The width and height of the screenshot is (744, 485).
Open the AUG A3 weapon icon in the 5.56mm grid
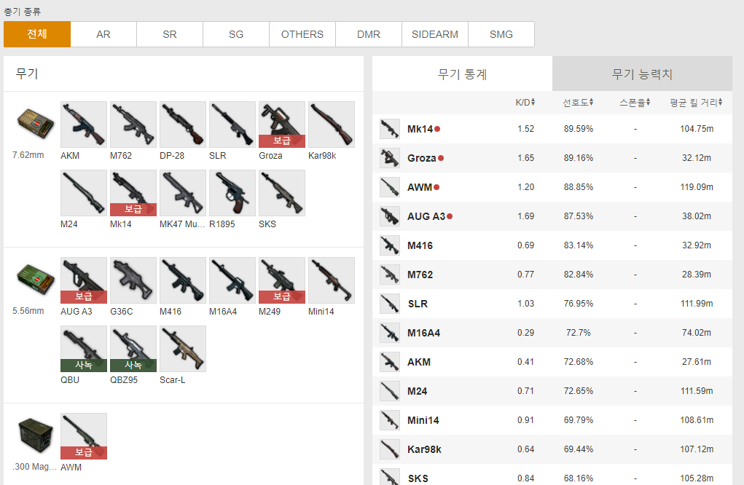coord(84,280)
